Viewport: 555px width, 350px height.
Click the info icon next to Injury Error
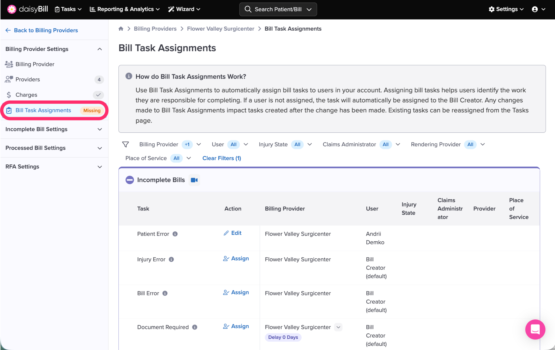[x=171, y=260]
